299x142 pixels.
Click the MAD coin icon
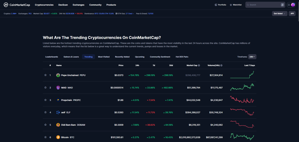(58, 87)
